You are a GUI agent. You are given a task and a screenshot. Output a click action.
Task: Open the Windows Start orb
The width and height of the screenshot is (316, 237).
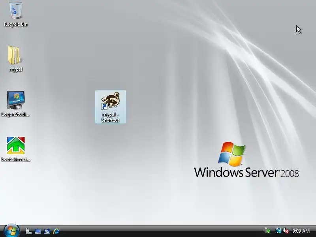click(11, 231)
